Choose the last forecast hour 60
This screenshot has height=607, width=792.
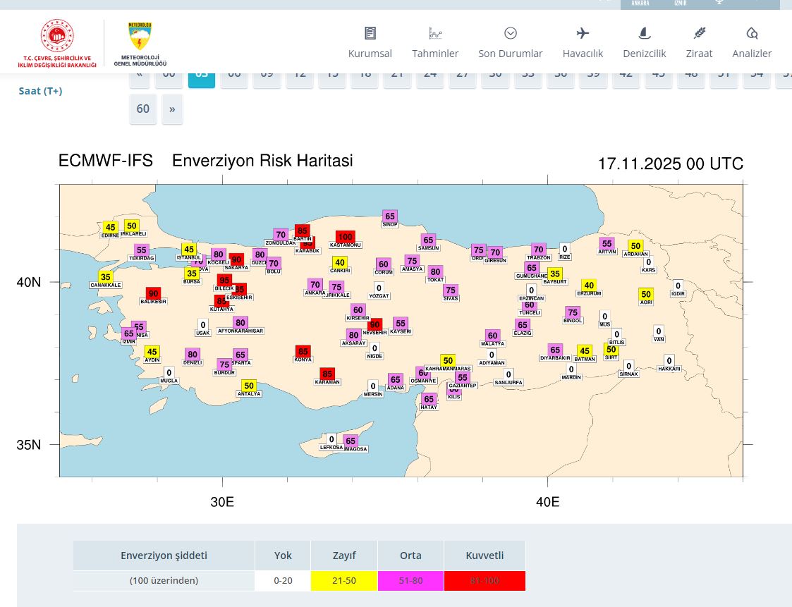click(x=142, y=109)
